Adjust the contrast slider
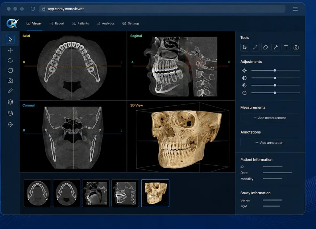Screen dimensions: 316x229 tap(275, 78)
